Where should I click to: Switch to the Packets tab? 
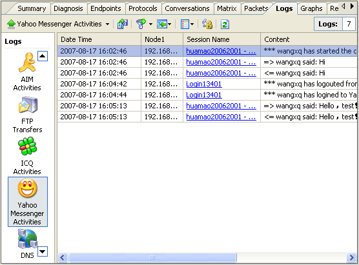[x=256, y=8]
